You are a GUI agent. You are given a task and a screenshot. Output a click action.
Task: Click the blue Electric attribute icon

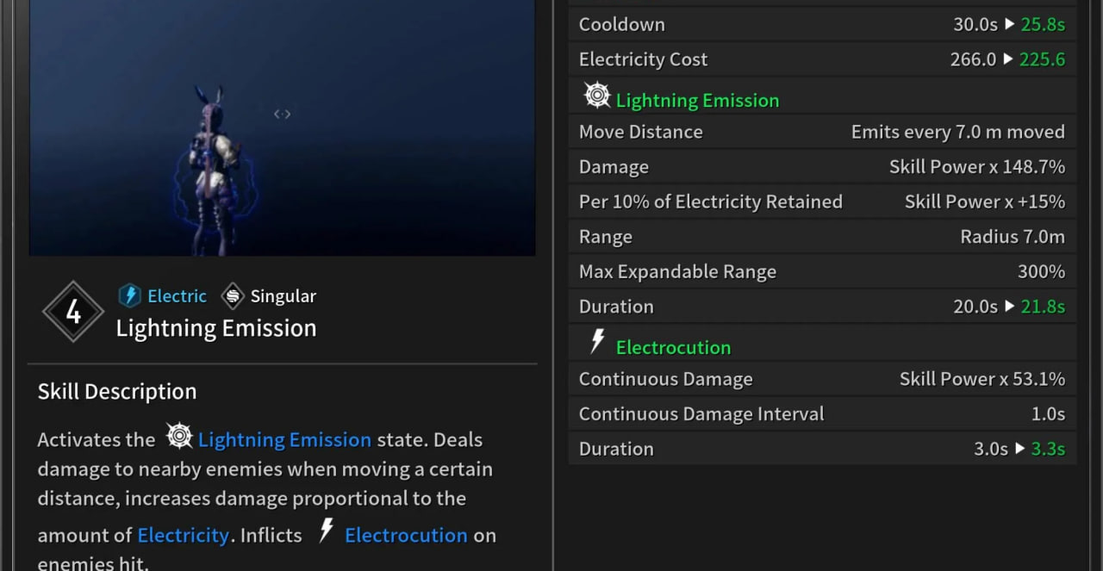(129, 296)
